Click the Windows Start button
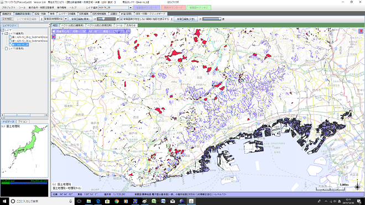The width and height of the screenshot is (365, 205). coord(4,201)
